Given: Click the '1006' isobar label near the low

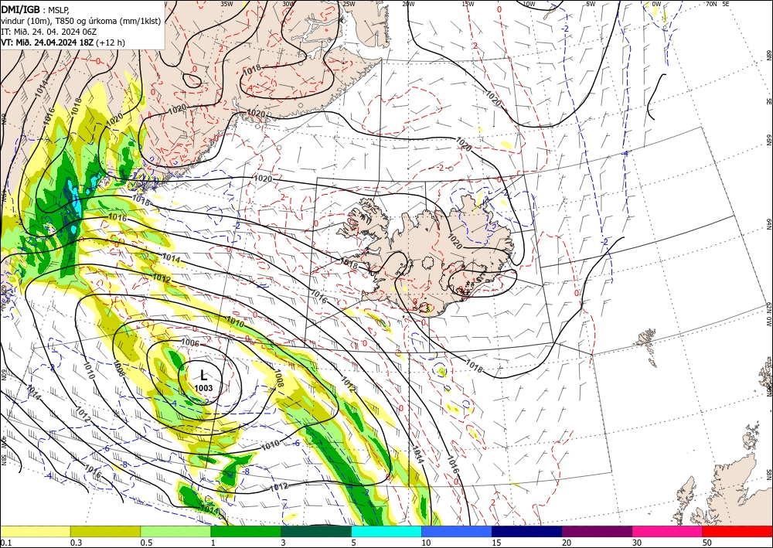Looking at the screenshot, I should 190,343.
